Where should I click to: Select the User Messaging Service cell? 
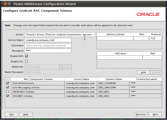tap(37, 88)
